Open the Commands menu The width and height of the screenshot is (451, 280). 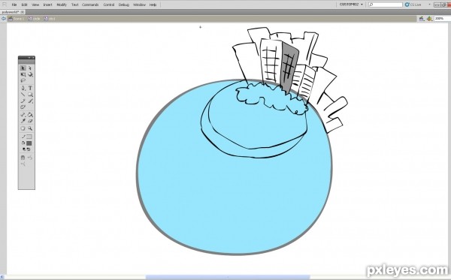click(x=90, y=5)
